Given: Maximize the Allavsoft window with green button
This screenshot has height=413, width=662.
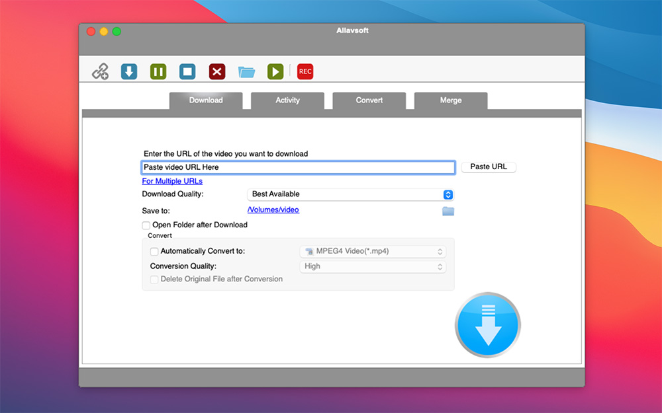Looking at the screenshot, I should [x=117, y=32].
